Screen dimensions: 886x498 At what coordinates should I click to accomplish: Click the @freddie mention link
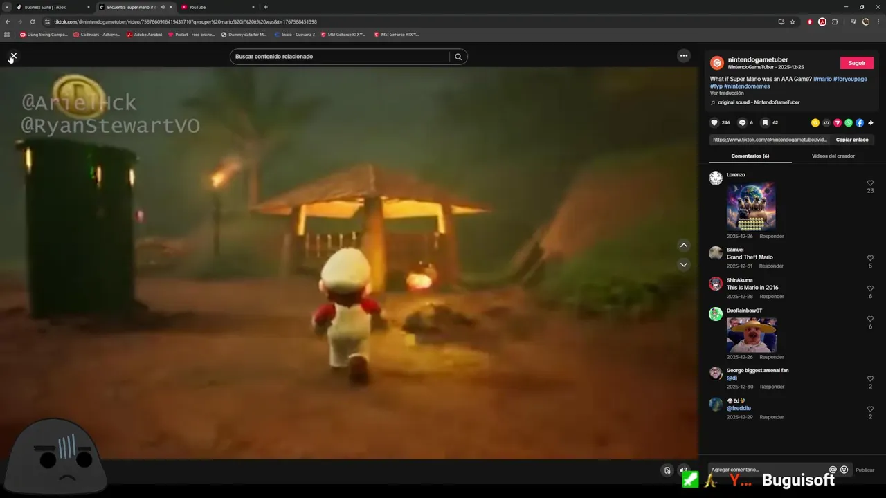click(x=739, y=408)
